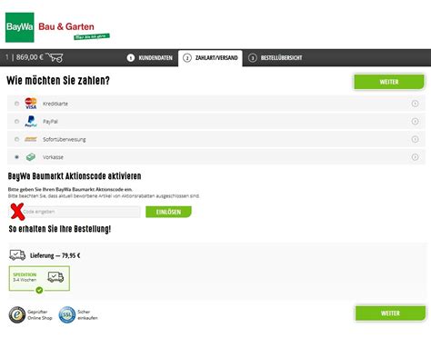
Task: Open the shopping cart wheelbarrow icon
Action: (x=55, y=57)
